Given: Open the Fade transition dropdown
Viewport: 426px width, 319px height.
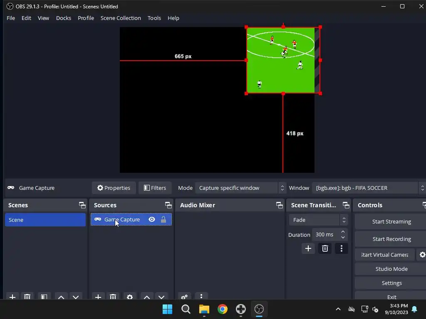Looking at the screenshot, I should [x=318, y=220].
